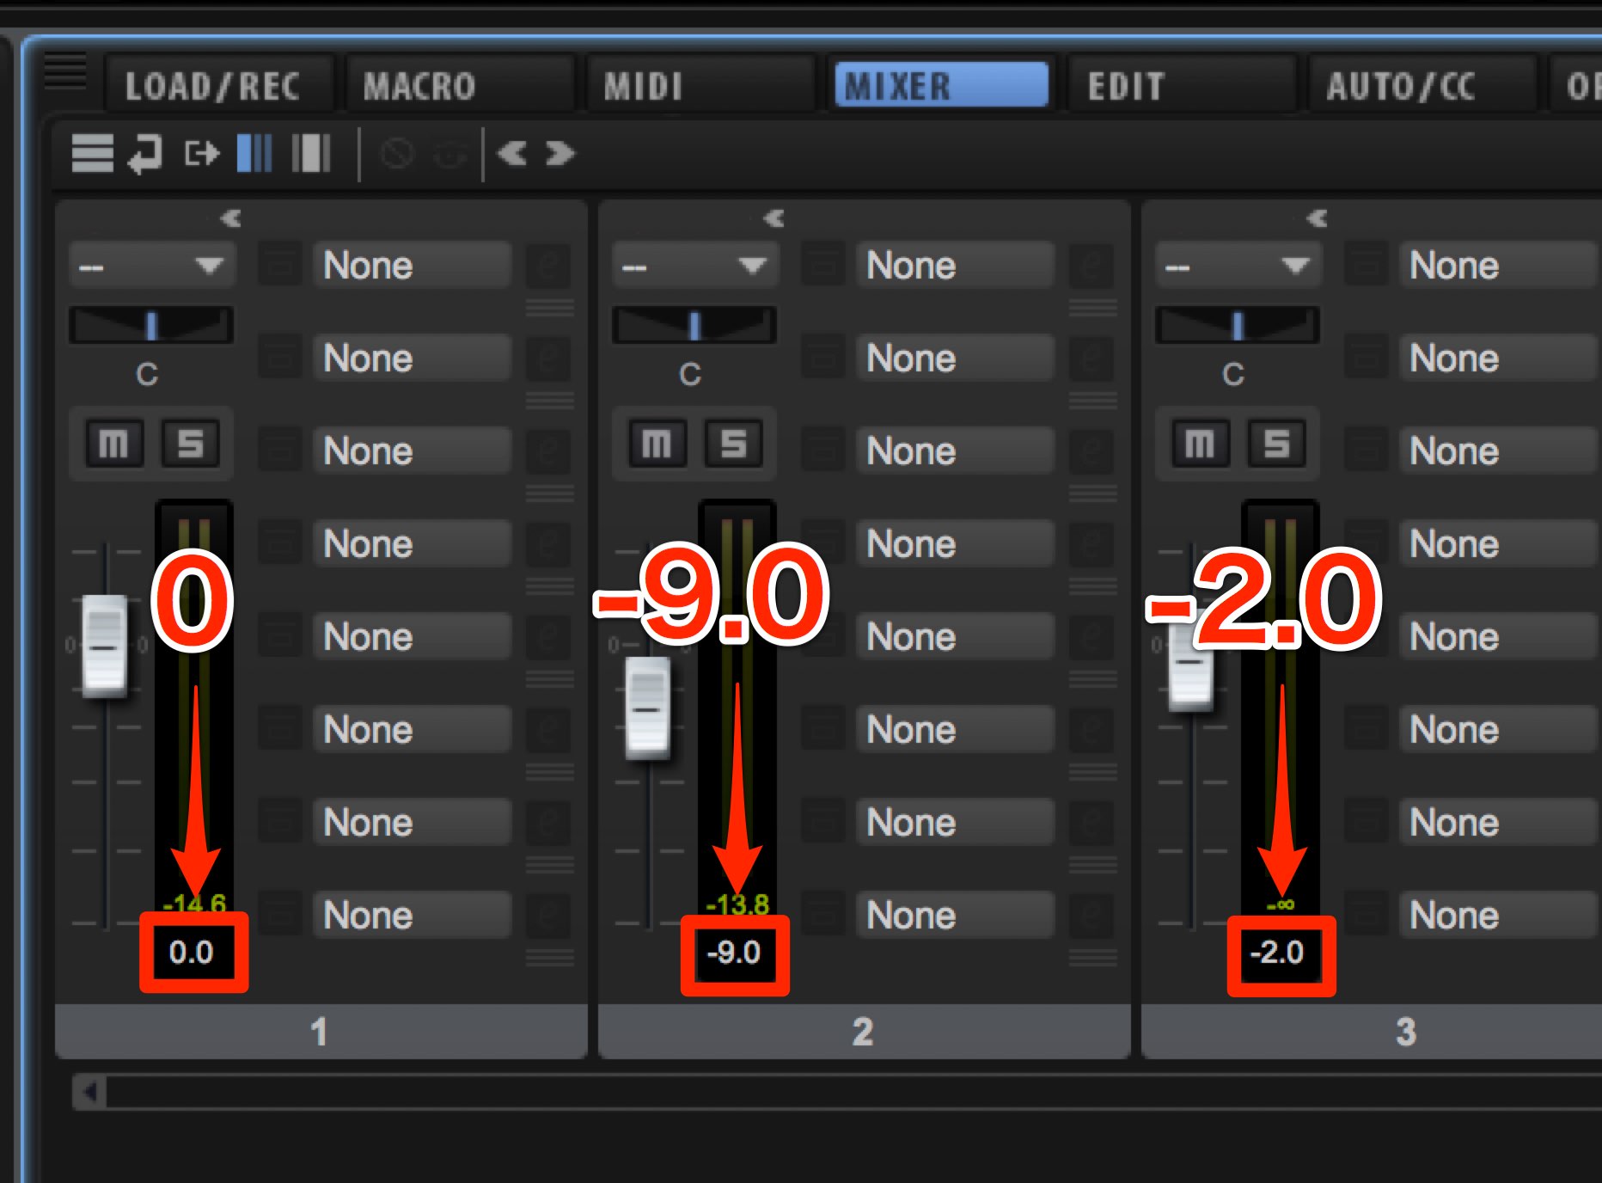The width and height of the screenshot is (1602, 1183).
Task: Open the AUTO/CC tab
Action: 1422,84
